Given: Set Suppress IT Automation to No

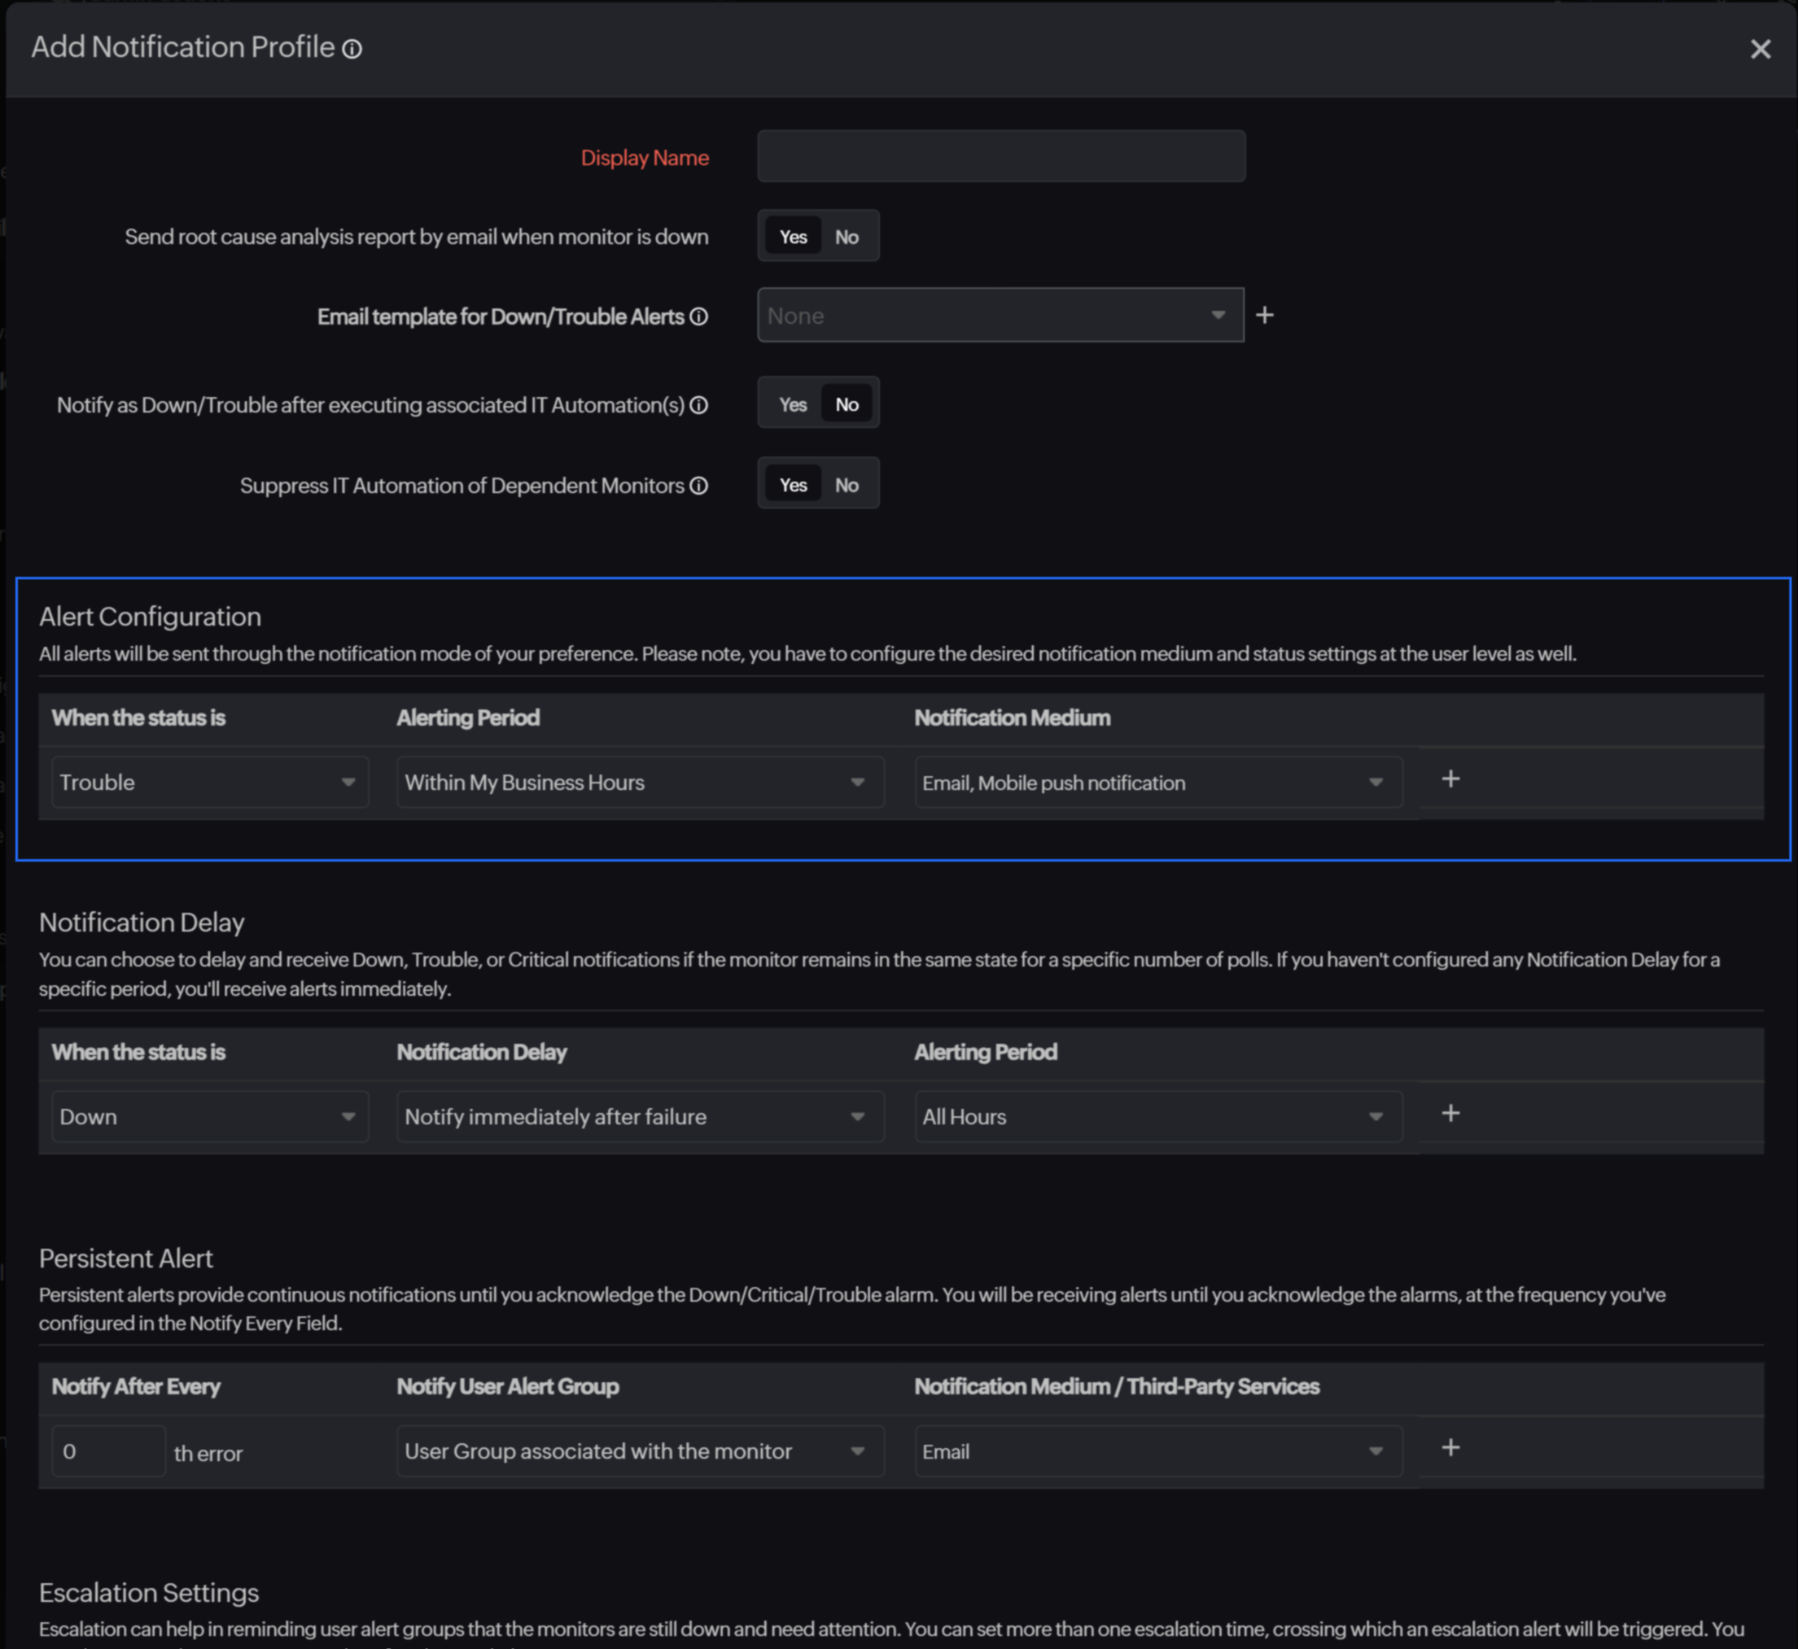Looking at the screenshot, I should pos(847,486).
